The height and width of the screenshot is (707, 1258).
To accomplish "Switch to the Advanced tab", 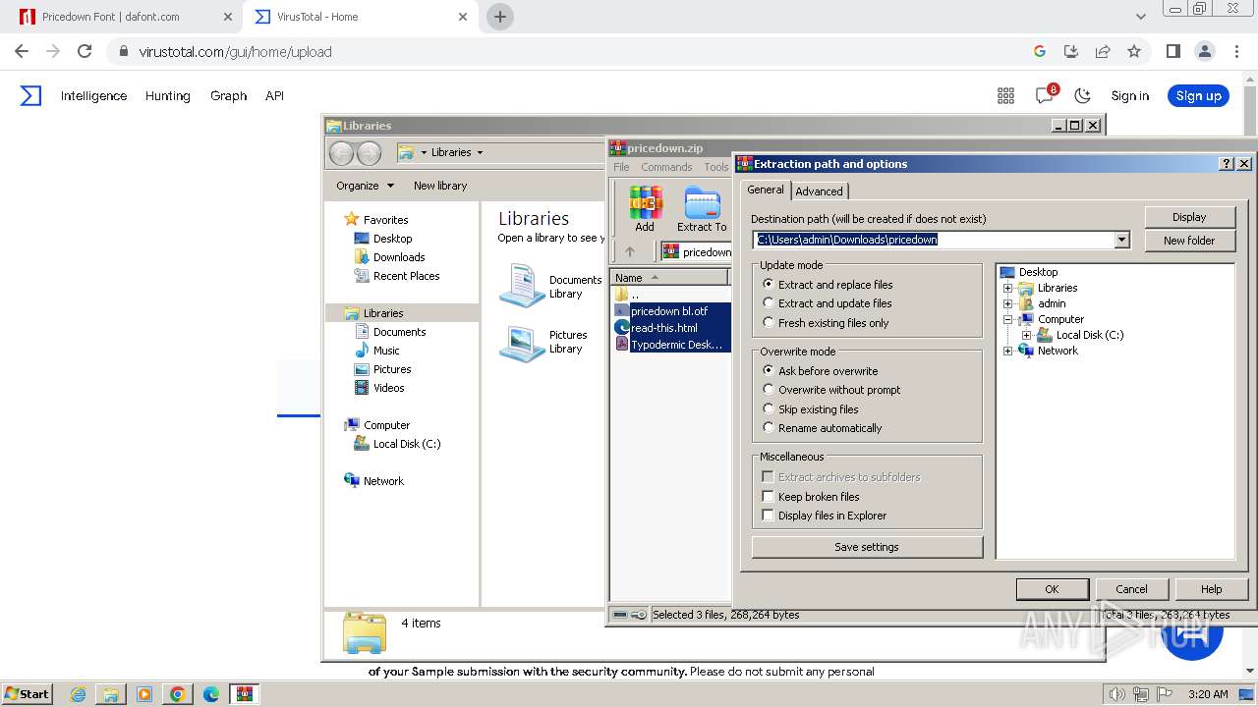I will pyautogui.click(x=819, y=191).
